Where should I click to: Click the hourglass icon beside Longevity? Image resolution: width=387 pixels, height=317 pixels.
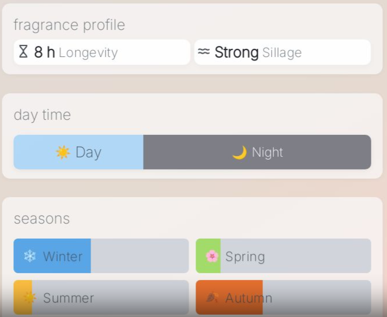(23, 52)
